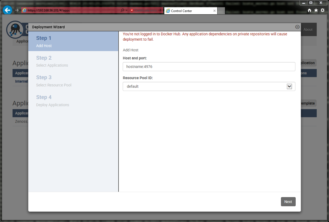
Task: Click the Control Center octopus logo
Action: (x=15, y=29)
